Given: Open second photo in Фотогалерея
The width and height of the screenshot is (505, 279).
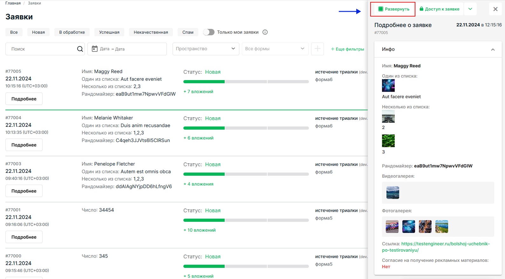Looking at the screenshot, I should 409,227.
